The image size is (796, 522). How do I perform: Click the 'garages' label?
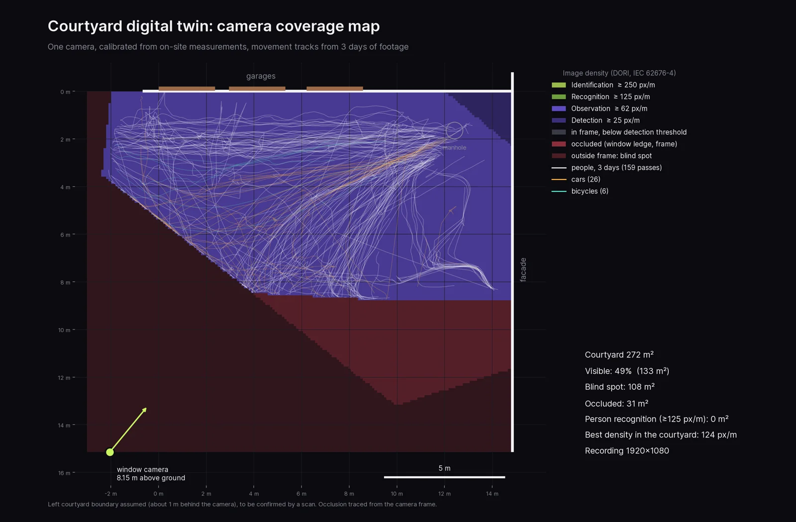coord(261,76)
